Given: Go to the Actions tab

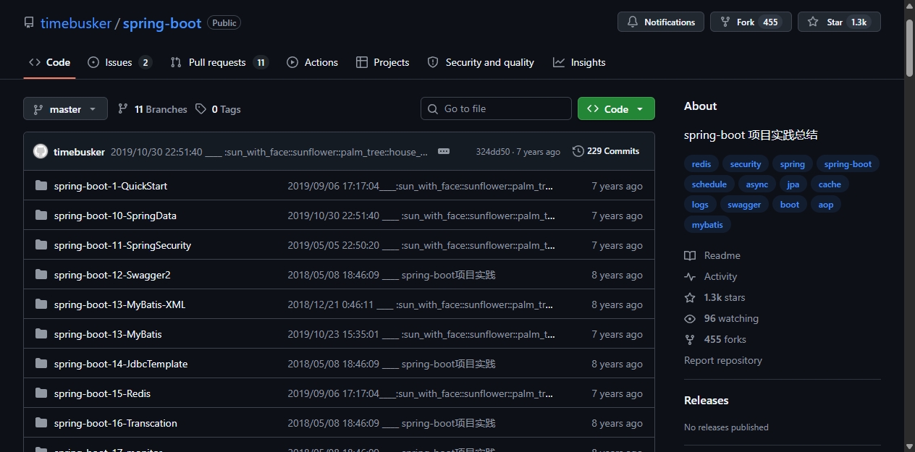Looking at the screenshot, I should [x=312, y=62].
